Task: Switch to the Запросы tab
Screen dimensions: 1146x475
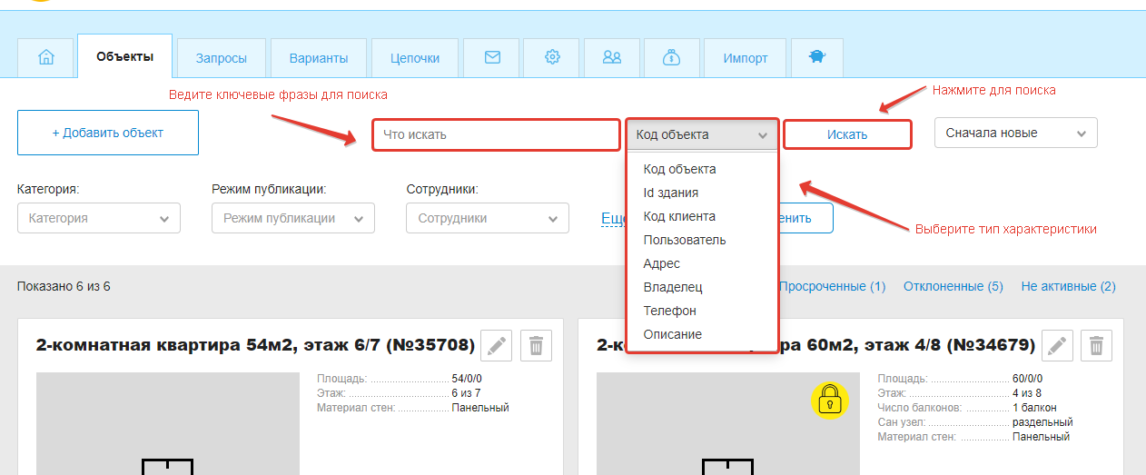Action: (x=221, y=58)
